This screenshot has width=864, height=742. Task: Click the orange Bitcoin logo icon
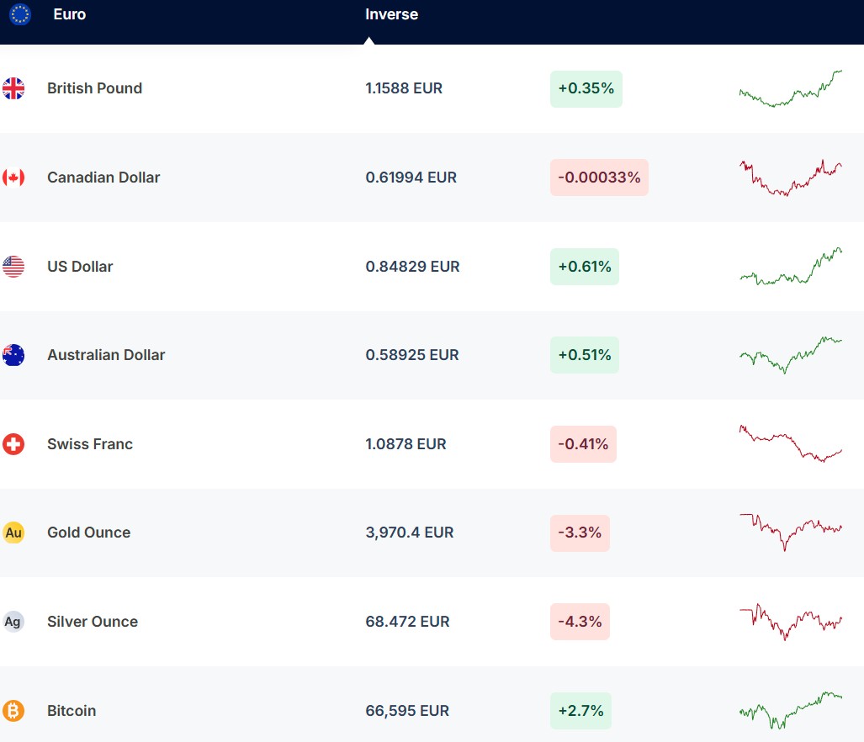(x=13, y=711)
